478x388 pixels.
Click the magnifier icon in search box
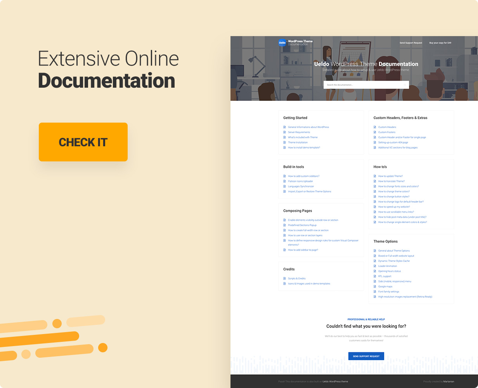405,85
